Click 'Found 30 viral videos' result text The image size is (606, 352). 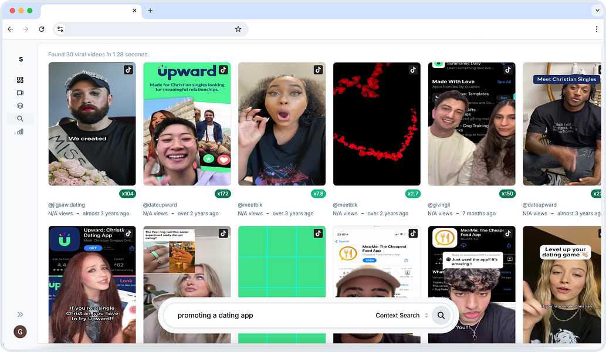pyautogui.click(x=99, y=55)
